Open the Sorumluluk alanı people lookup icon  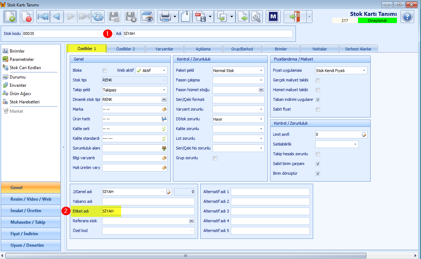click(164, 148)
